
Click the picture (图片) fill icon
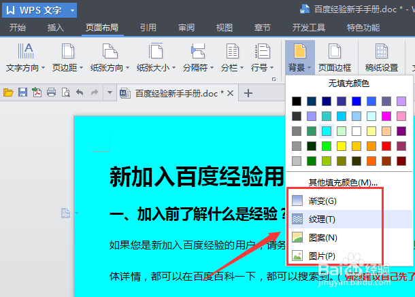(297, 256)
